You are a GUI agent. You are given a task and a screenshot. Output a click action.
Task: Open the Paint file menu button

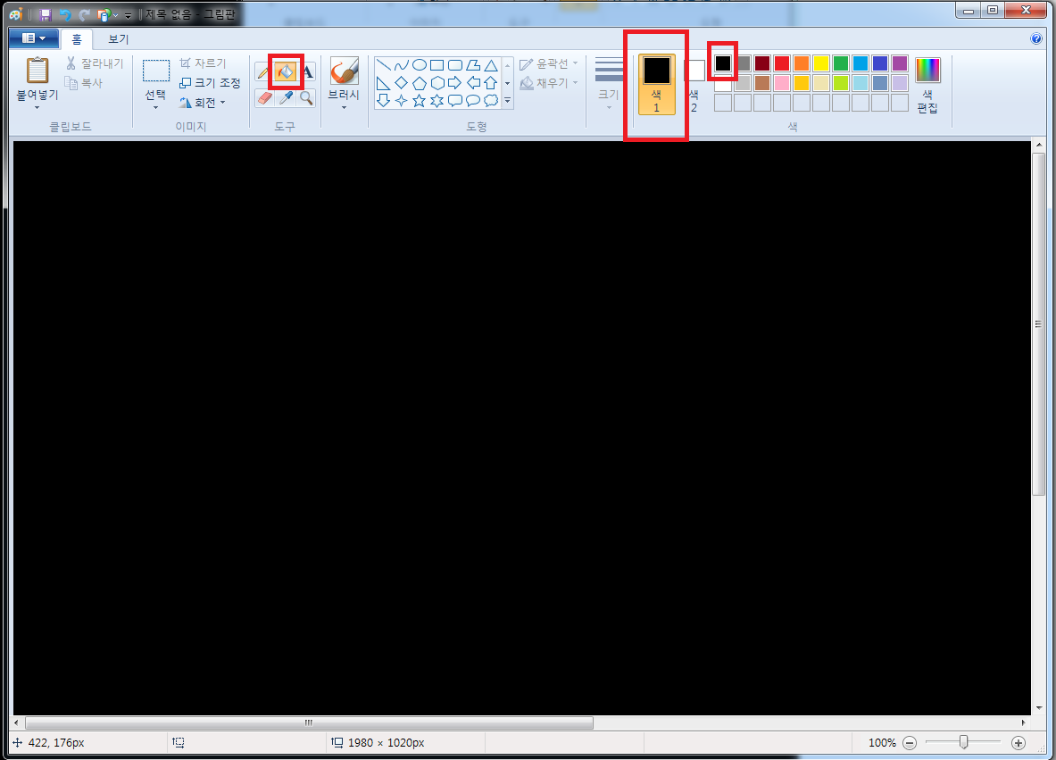(34, 38)
